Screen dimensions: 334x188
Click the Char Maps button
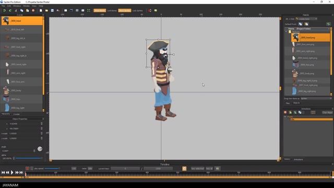point(327,113)
